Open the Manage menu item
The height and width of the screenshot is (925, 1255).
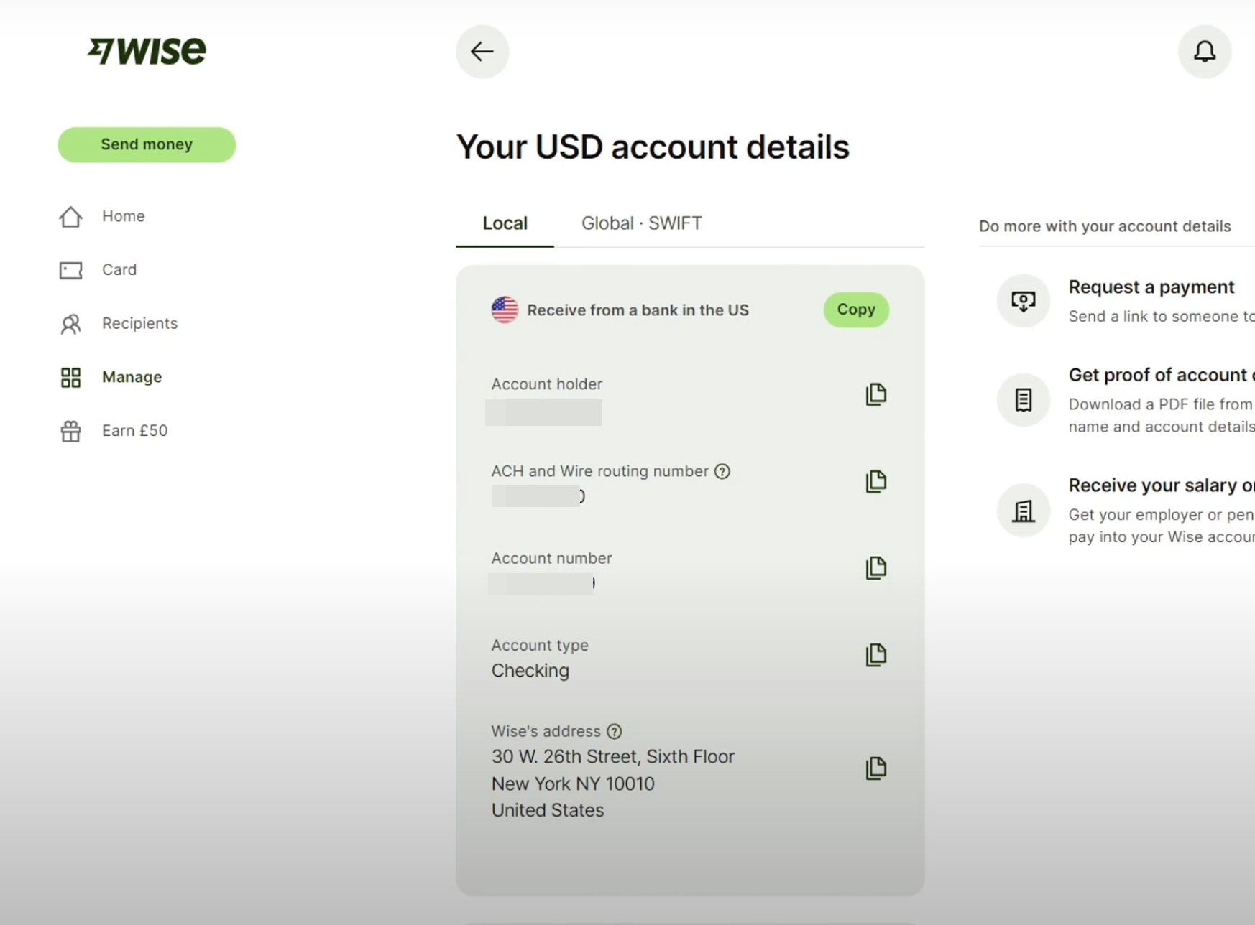132,377
